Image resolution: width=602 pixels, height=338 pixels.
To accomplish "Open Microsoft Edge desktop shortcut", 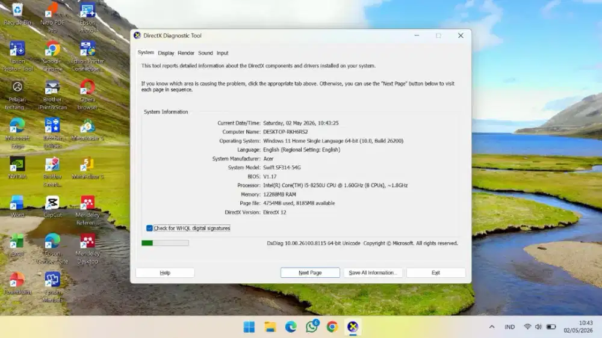I will (x=17, y=133).
